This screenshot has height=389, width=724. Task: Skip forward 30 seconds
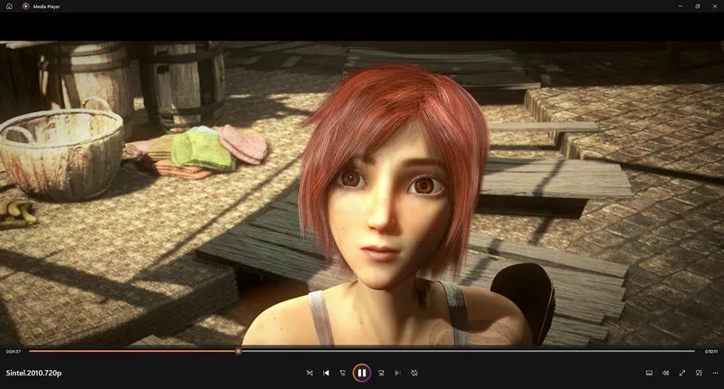(x=381, y=373)
